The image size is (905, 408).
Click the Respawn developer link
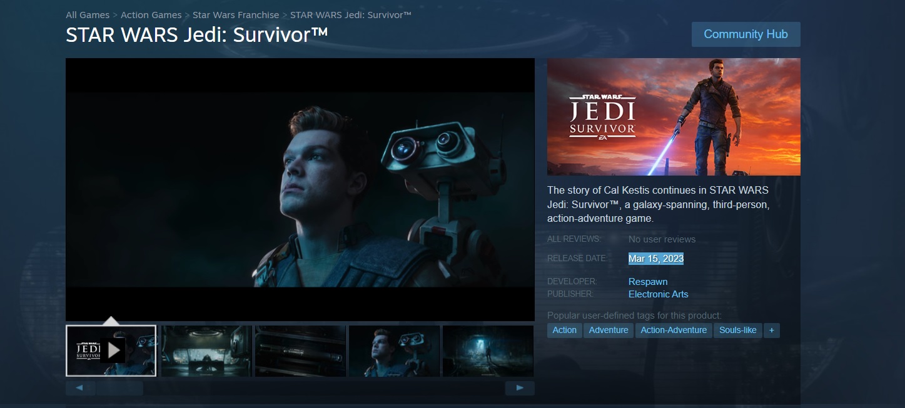[647, 282]
